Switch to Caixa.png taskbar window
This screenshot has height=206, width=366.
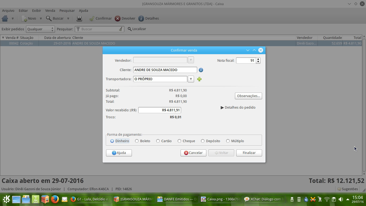[221, 199]
